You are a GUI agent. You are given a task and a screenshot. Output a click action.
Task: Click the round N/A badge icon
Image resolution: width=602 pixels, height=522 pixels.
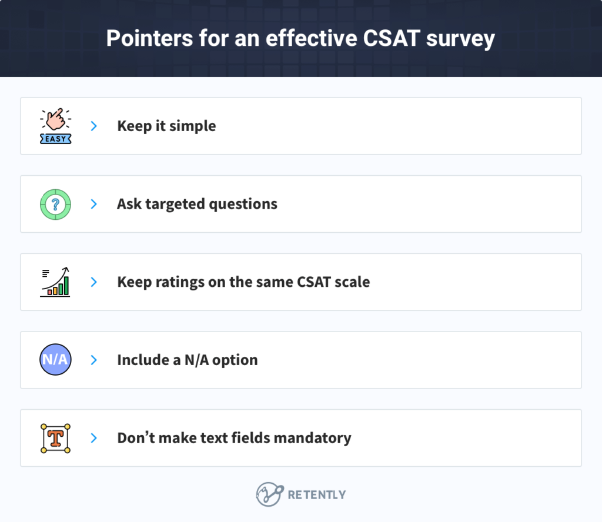(55, 360)
